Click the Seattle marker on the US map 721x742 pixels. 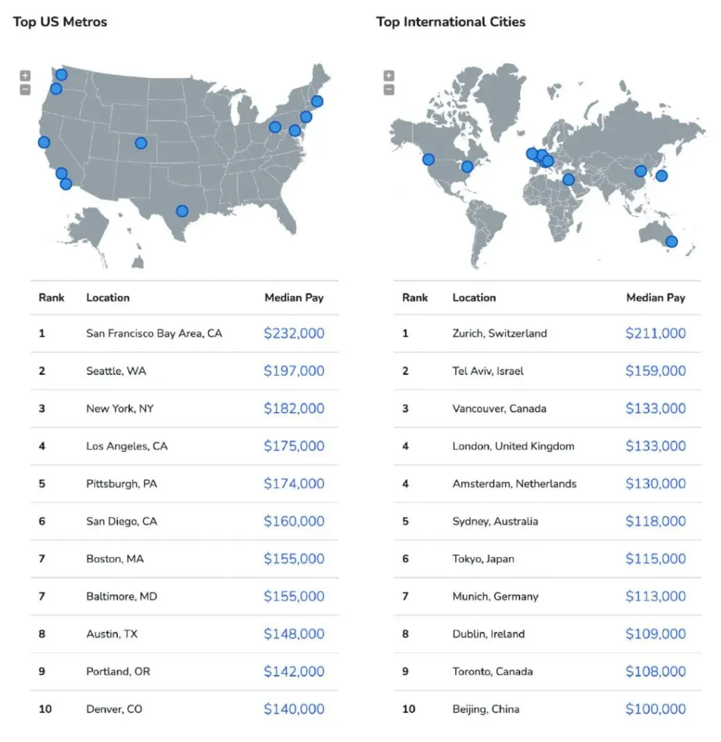[x=61, y=75]
